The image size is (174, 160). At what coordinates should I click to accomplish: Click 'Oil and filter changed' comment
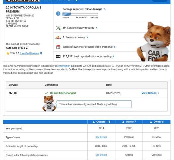(63, 93)
